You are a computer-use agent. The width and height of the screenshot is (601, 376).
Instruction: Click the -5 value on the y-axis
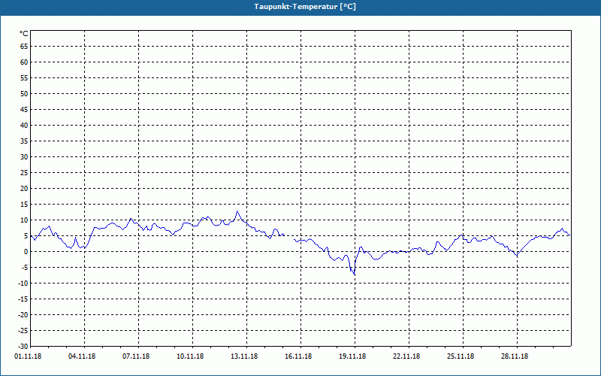[25, 268]
